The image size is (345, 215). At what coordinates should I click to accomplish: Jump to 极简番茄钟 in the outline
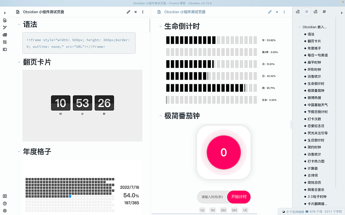(316, 91)
